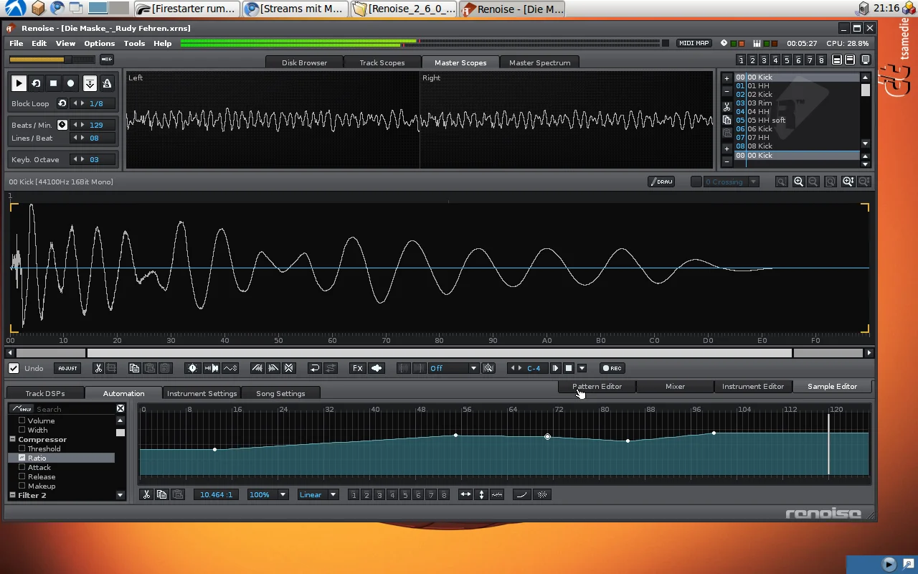Switch to the Pattern Editor tab
918x574 pixels.
coord(597,386)
